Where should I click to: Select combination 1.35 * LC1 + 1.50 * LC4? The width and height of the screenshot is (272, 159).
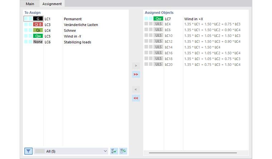(202, 47)
